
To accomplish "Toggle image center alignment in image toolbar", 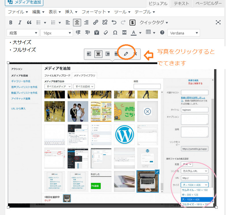I will click(x=98, y=54).
